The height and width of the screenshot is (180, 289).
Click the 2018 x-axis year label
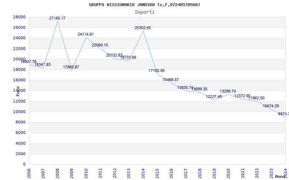click(200, 173)
